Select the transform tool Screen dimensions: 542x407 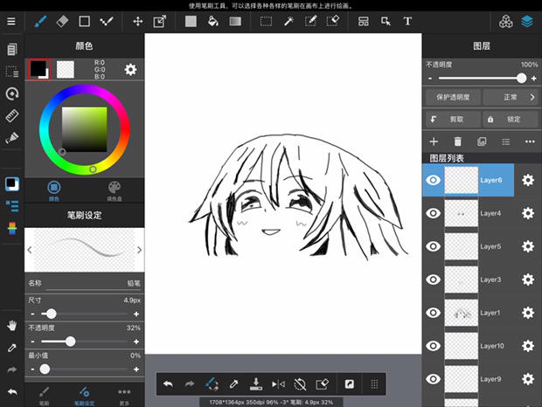(x=160, y=22)
